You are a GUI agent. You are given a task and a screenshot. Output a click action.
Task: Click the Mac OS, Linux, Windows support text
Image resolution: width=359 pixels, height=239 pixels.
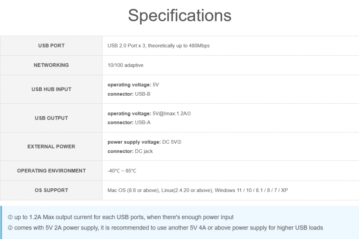[197, 190]
